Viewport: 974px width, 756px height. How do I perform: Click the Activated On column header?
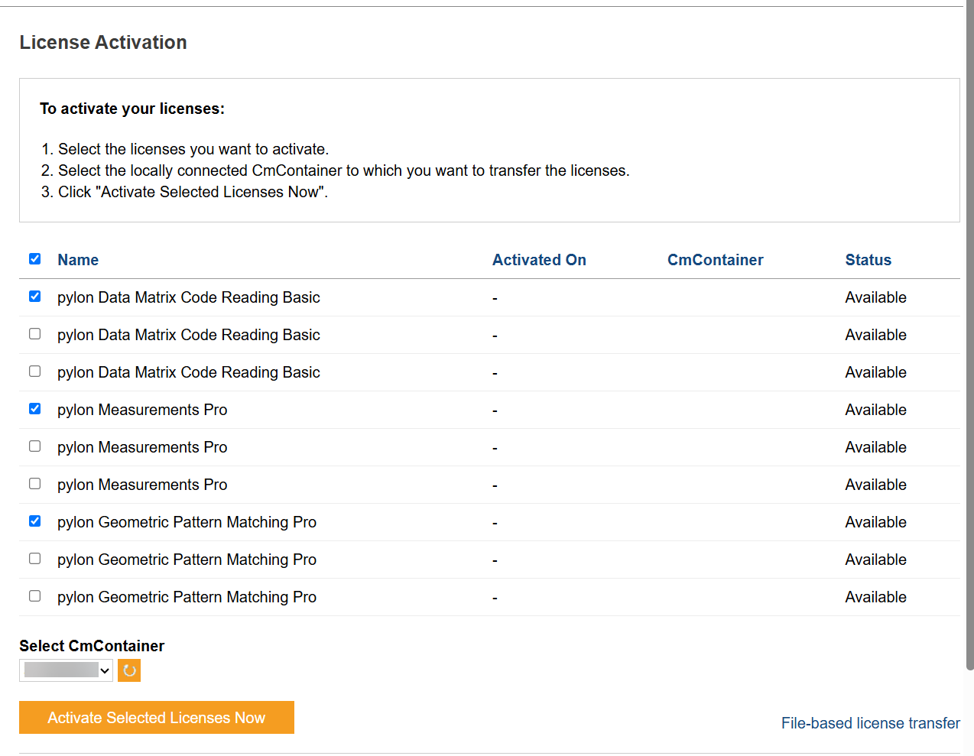[539, 260]
